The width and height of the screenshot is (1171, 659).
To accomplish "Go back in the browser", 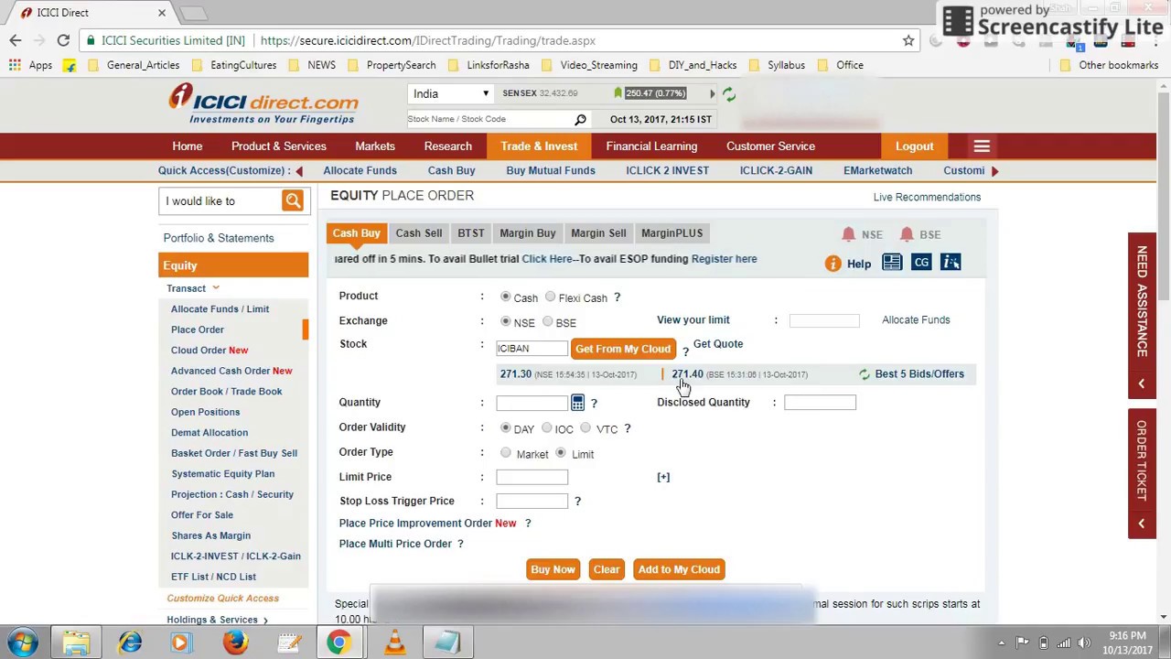I will click(16, 40).
